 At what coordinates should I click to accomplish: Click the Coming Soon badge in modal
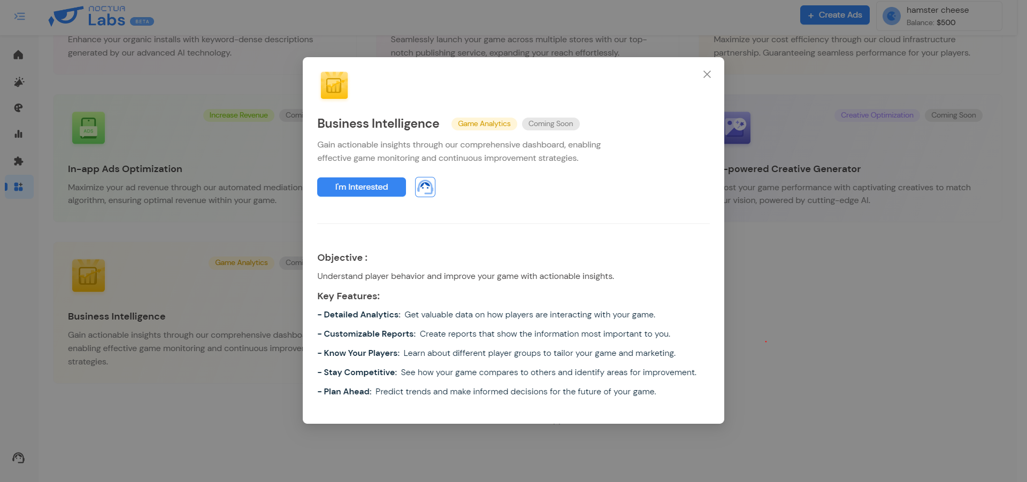click(x=550, y=124)
